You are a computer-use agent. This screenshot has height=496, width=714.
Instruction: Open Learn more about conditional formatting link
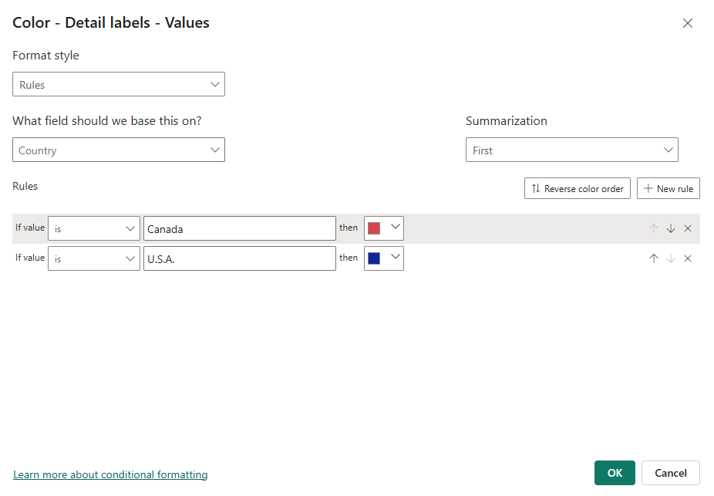coord(110,474)
